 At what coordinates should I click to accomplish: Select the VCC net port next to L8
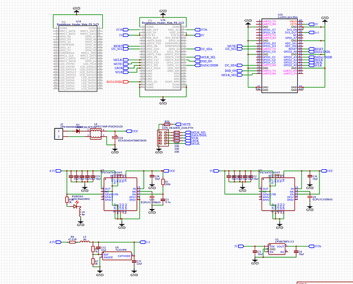(x=132, y=131)
